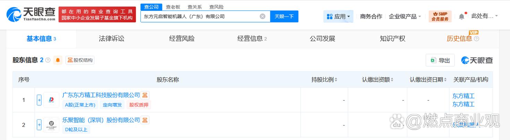Switch to the 法律诉讼 tab
Image resolution: width=510 pixels, height=140 pixels.
111,39
